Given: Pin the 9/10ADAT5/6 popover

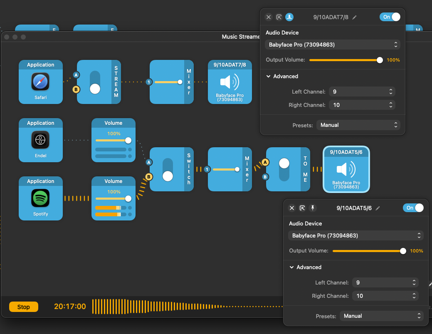Looking at the screenshot, I should click(313, 208).
